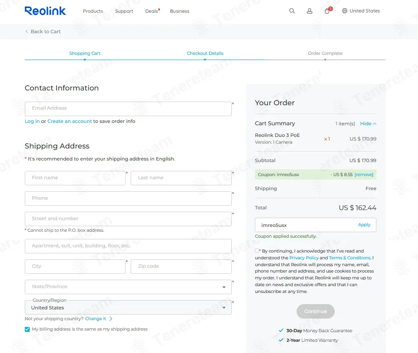Open the United States region selector

(361, 11)
